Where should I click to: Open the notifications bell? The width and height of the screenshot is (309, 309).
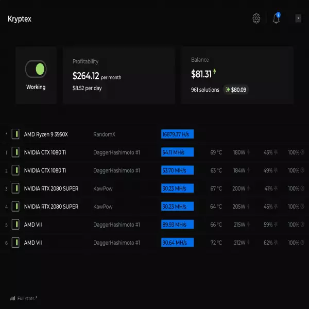pos(277,19)
